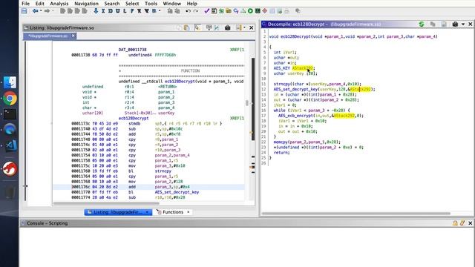Viewport: 475px width, 267px height.
Task: Open Terminal from the dock
Action: (10, 114)
